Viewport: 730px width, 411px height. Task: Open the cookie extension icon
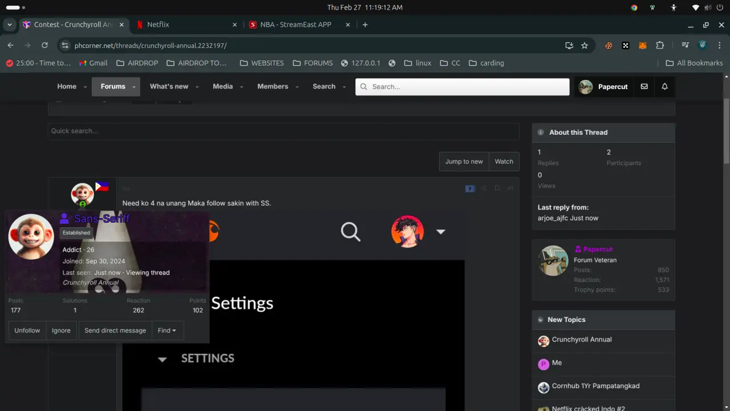(x=609, y=45)
